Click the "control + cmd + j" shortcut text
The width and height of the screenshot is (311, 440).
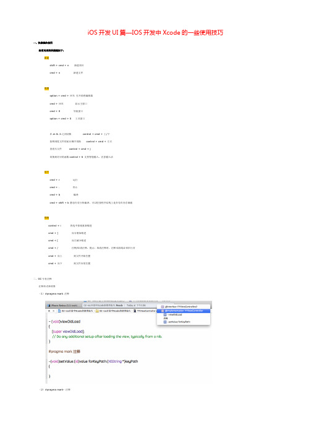click(80, 149)
